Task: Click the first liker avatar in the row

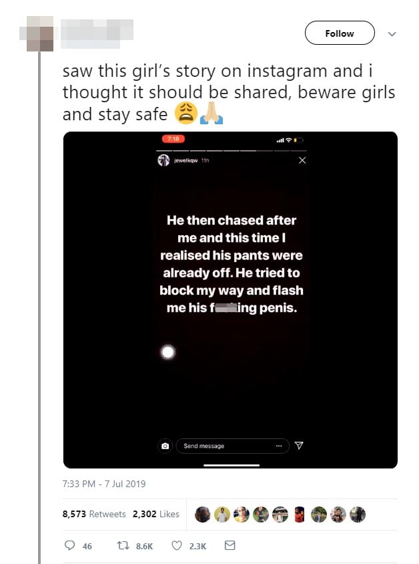Action: 203,514
